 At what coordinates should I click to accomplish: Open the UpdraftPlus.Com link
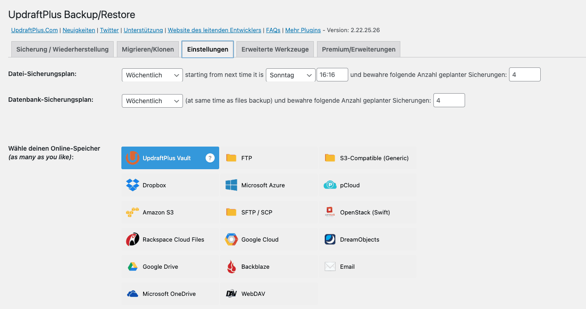coord(34,30)
